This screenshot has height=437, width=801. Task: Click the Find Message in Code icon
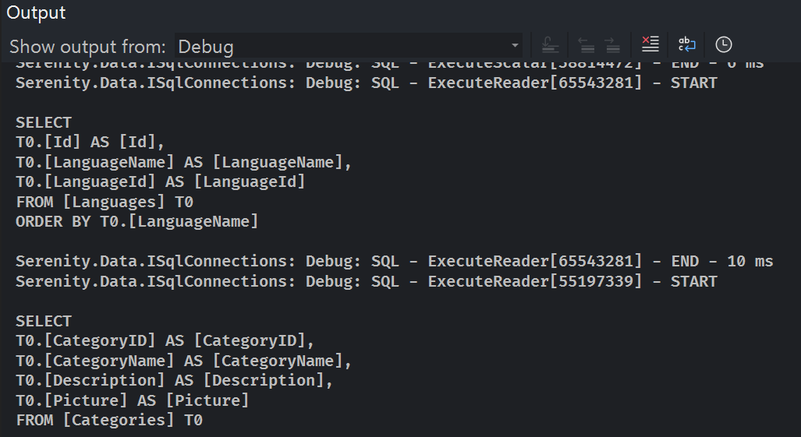pyautogui.click(x=550, y=45)
